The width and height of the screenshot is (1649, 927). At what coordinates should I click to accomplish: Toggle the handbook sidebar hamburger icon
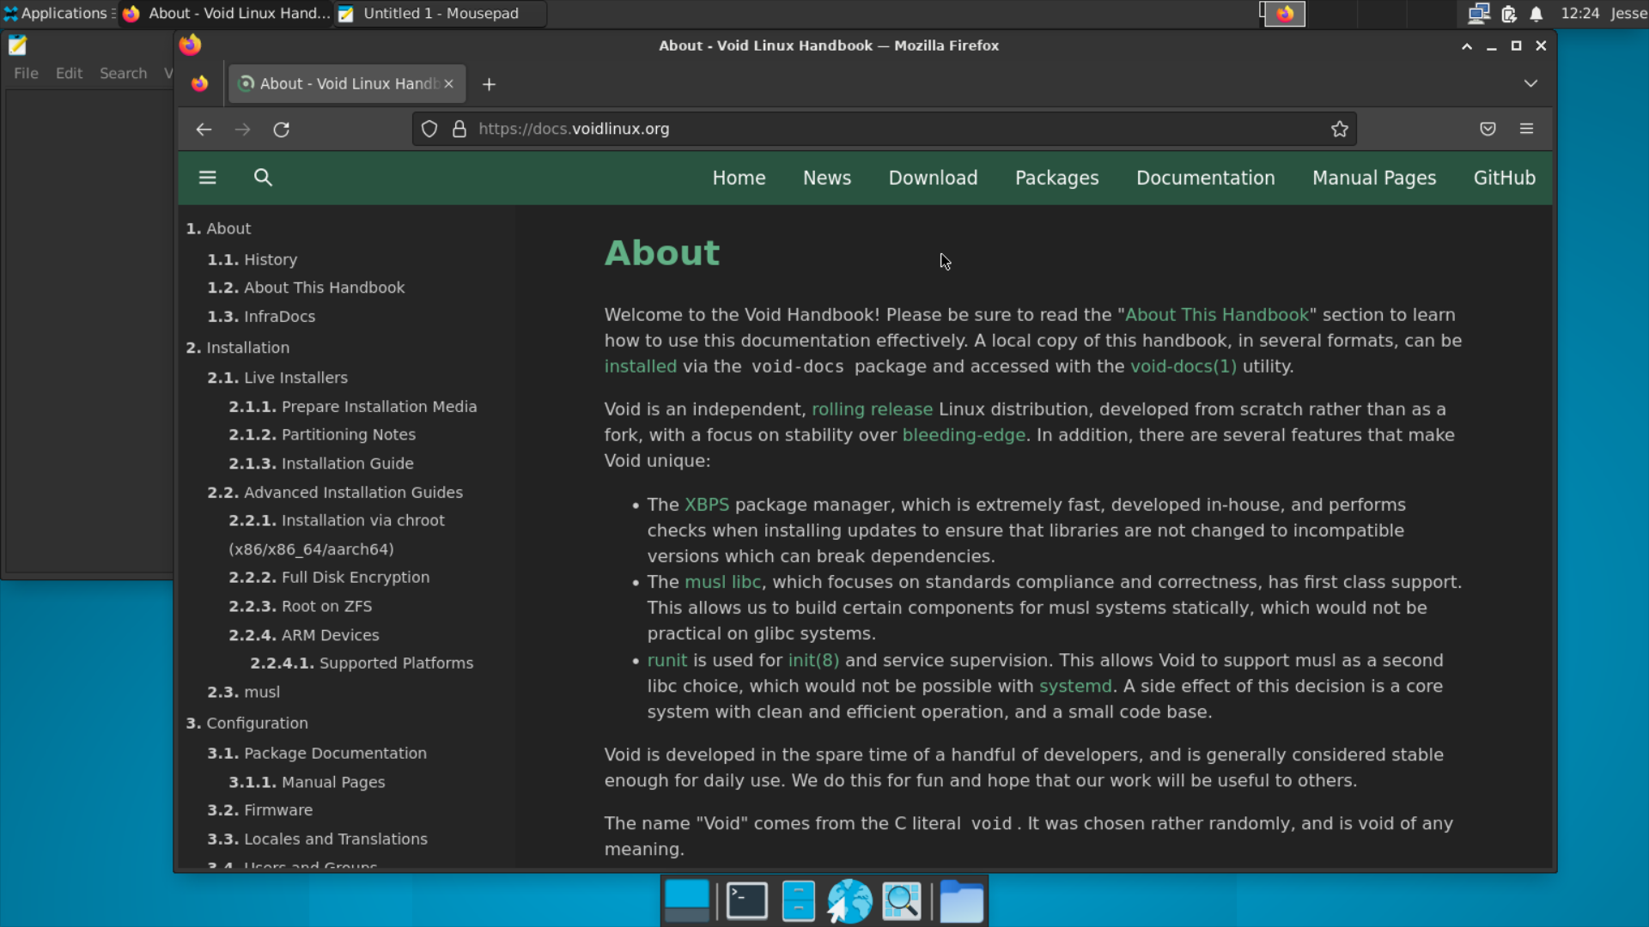pyautogui.click(x=207, y=178)
